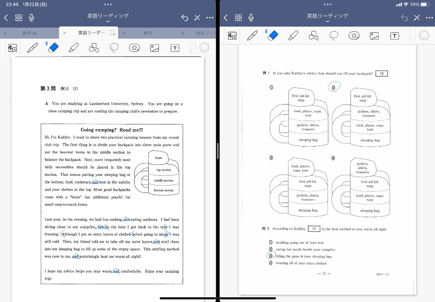
Task: Select the Image tool in left pane
Action: pyautogui.click(x=155, y=48)
